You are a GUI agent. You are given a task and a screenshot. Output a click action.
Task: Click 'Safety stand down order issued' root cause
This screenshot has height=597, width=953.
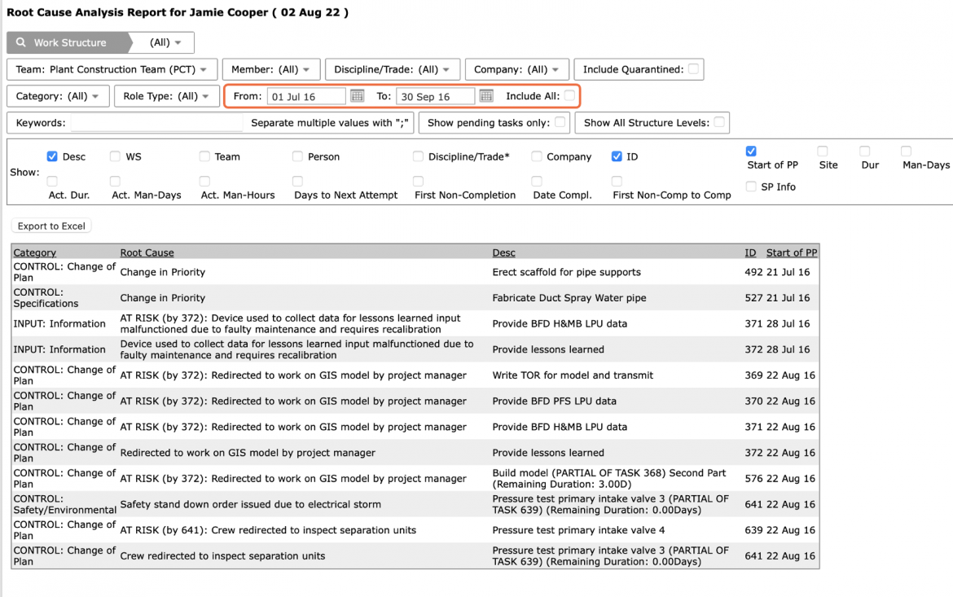(250, 504)
